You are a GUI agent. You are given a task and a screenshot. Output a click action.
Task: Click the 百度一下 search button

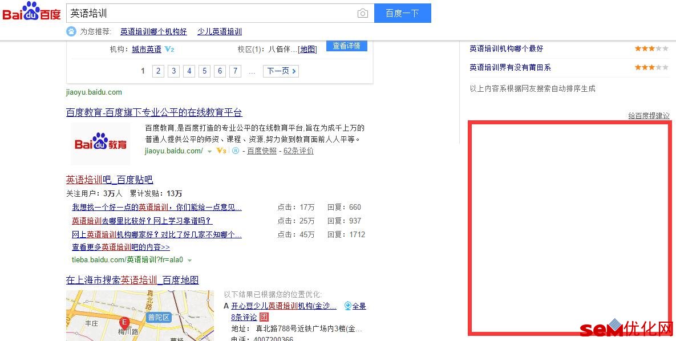pos(403,13)
